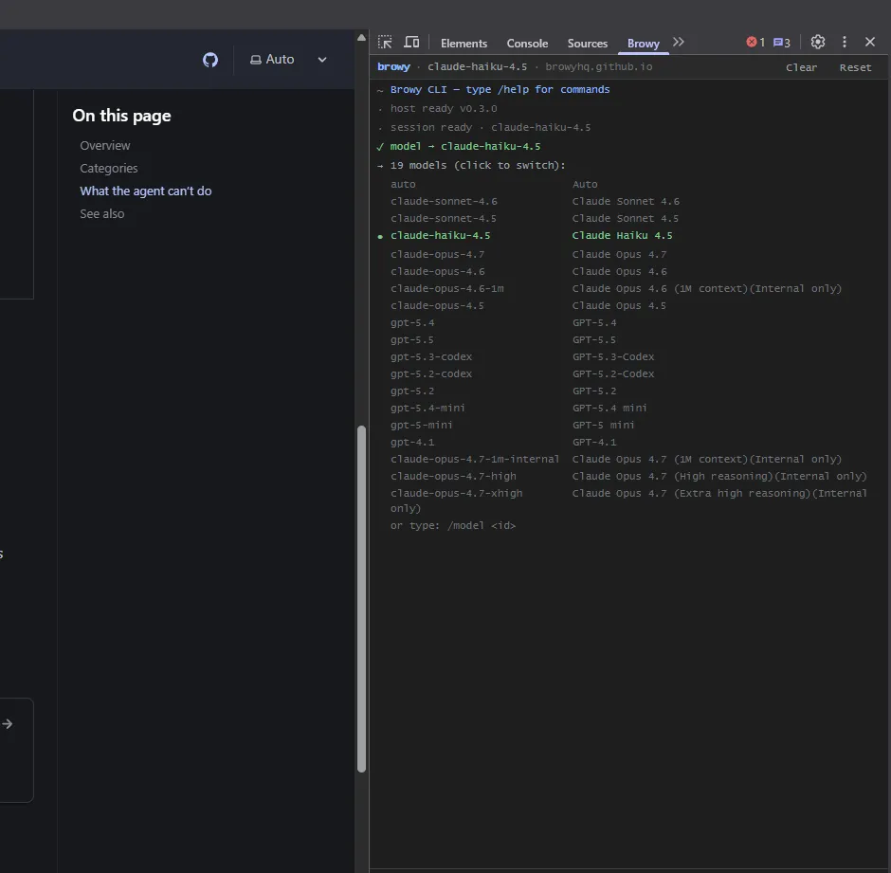Switch to the Elements tab

(464, 44)
